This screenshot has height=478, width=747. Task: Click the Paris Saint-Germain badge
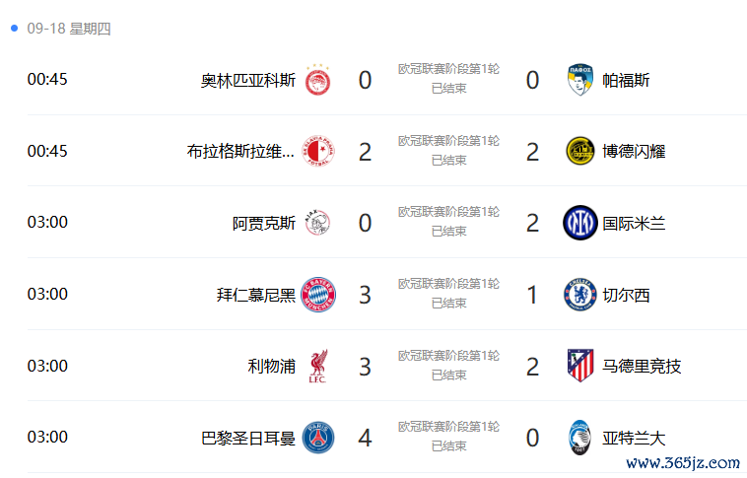coord(318,437)
